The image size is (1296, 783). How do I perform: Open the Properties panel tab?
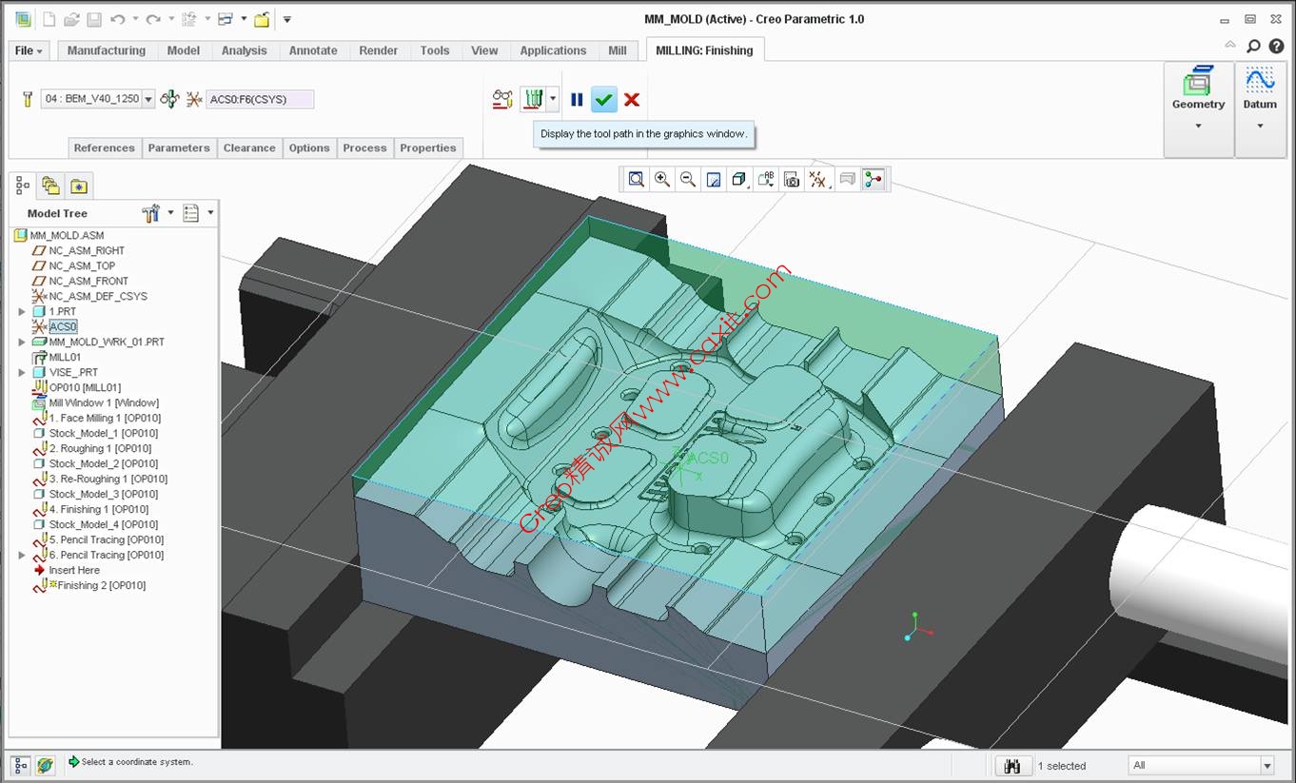coord(428,148)
